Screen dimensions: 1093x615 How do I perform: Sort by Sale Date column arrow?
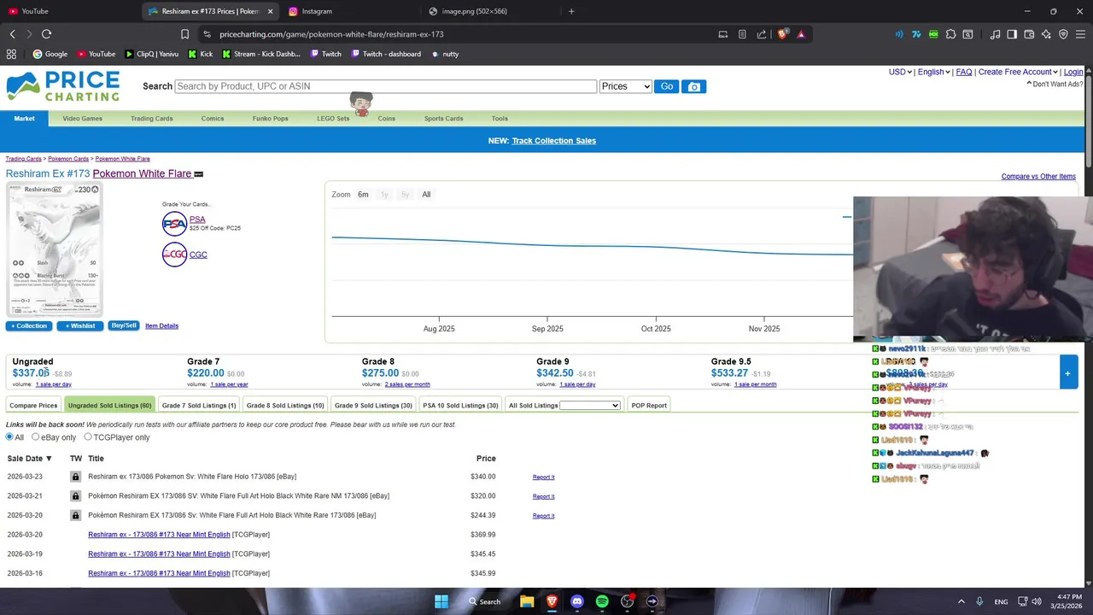pyautogui.click(x=49, y=459)
